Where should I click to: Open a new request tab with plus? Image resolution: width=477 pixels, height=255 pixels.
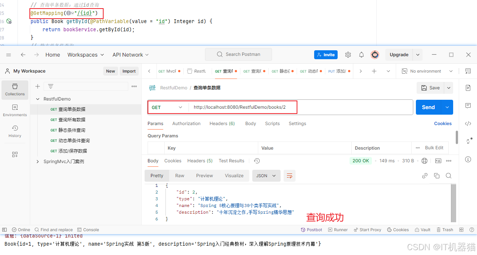click(374, 71)
